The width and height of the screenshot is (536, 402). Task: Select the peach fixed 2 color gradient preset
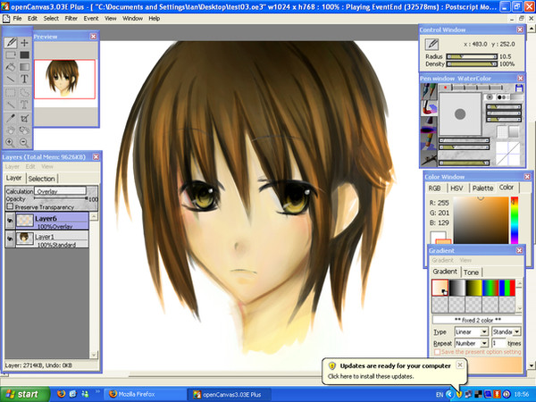coord(440,288)
